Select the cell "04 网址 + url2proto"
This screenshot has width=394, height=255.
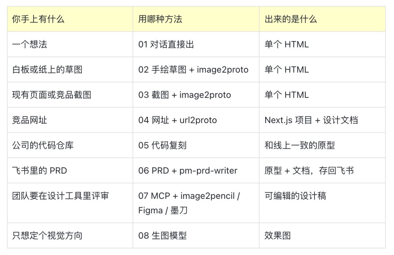[x=196, y=120]
